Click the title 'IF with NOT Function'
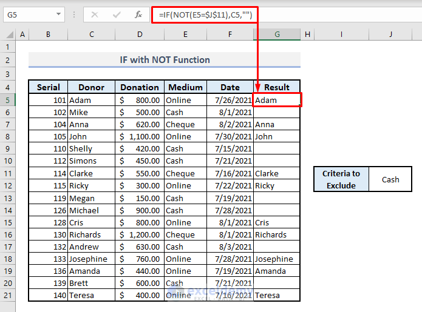This screenshot has height=312, width=422. tap(165, 59)
